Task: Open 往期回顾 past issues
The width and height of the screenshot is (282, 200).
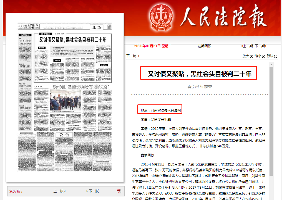Action: click(x=205, y=46)
